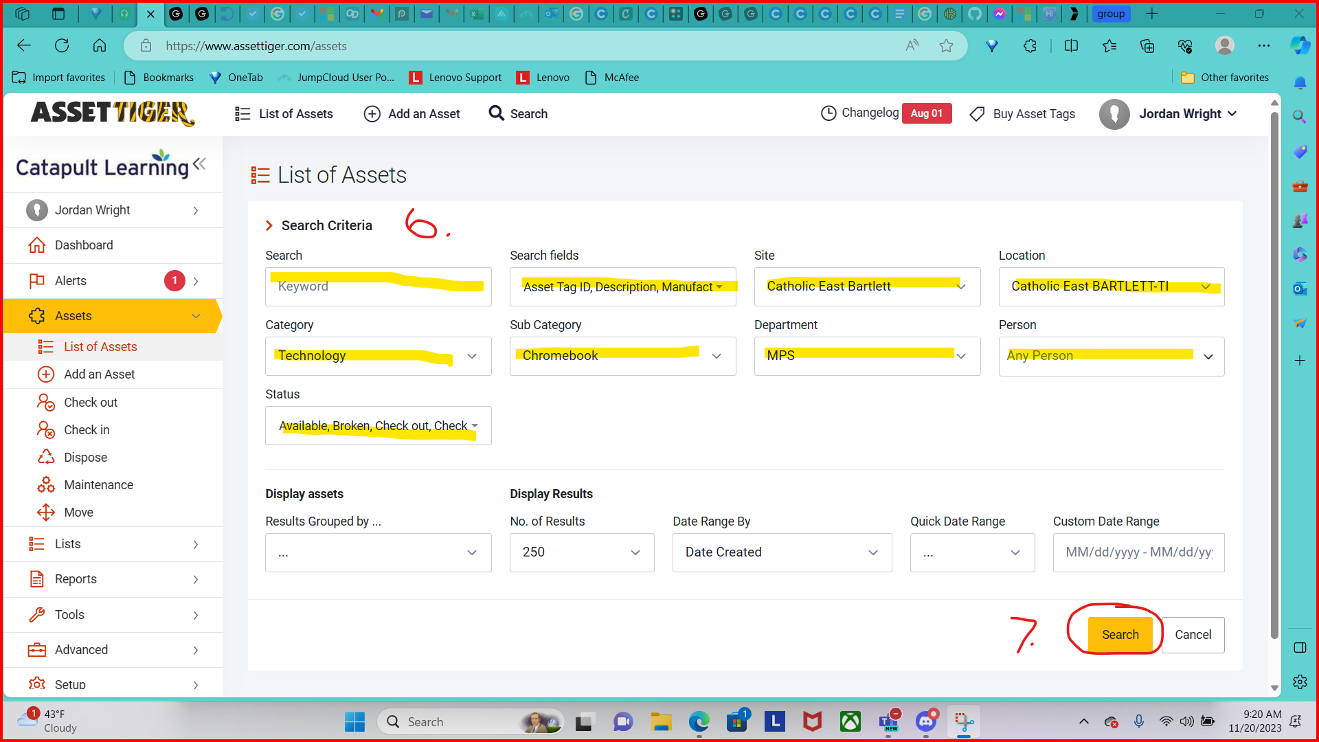
Task: Click the Custom Date Range input
Action: (x=1138, y=553)
